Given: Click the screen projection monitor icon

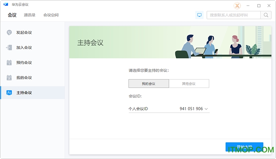Looking at the screenshot, I should click(x=199, y=15).
